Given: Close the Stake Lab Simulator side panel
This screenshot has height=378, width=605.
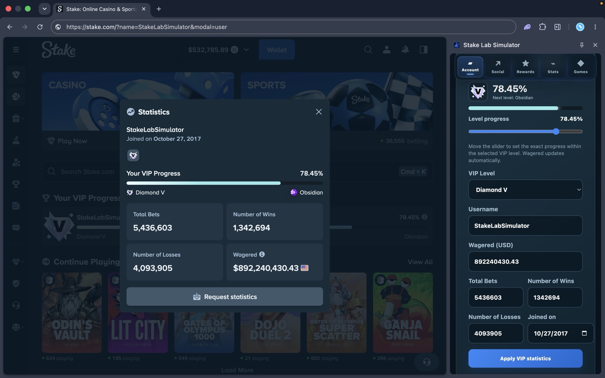Looking at the screenshot, I should (595, 45).
